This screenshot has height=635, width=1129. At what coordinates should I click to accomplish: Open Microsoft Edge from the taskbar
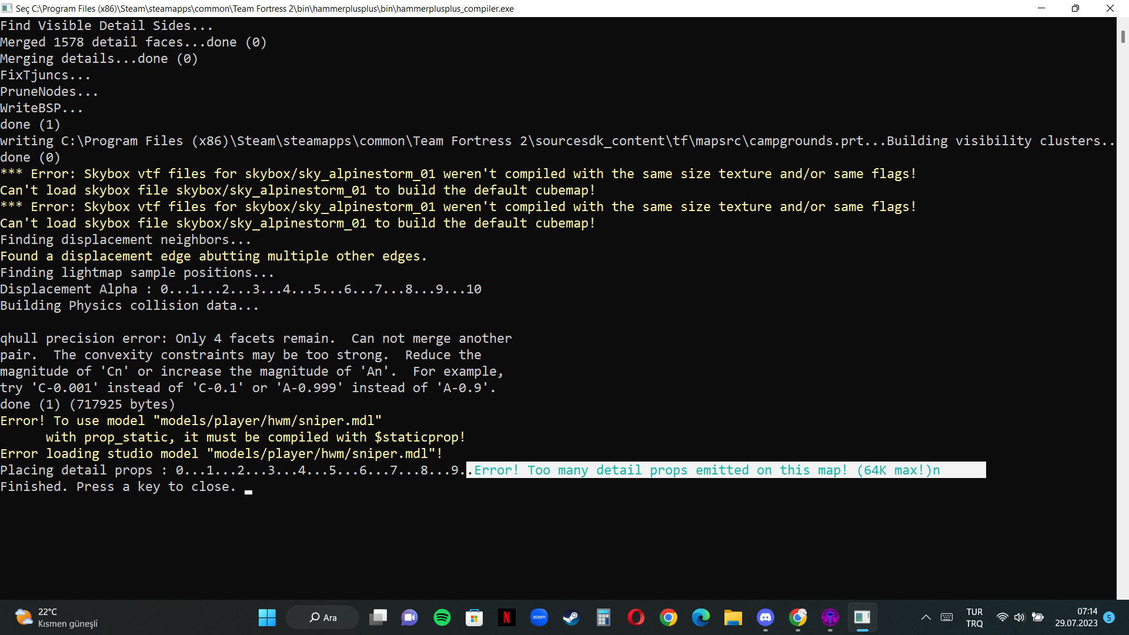(700, 617)
